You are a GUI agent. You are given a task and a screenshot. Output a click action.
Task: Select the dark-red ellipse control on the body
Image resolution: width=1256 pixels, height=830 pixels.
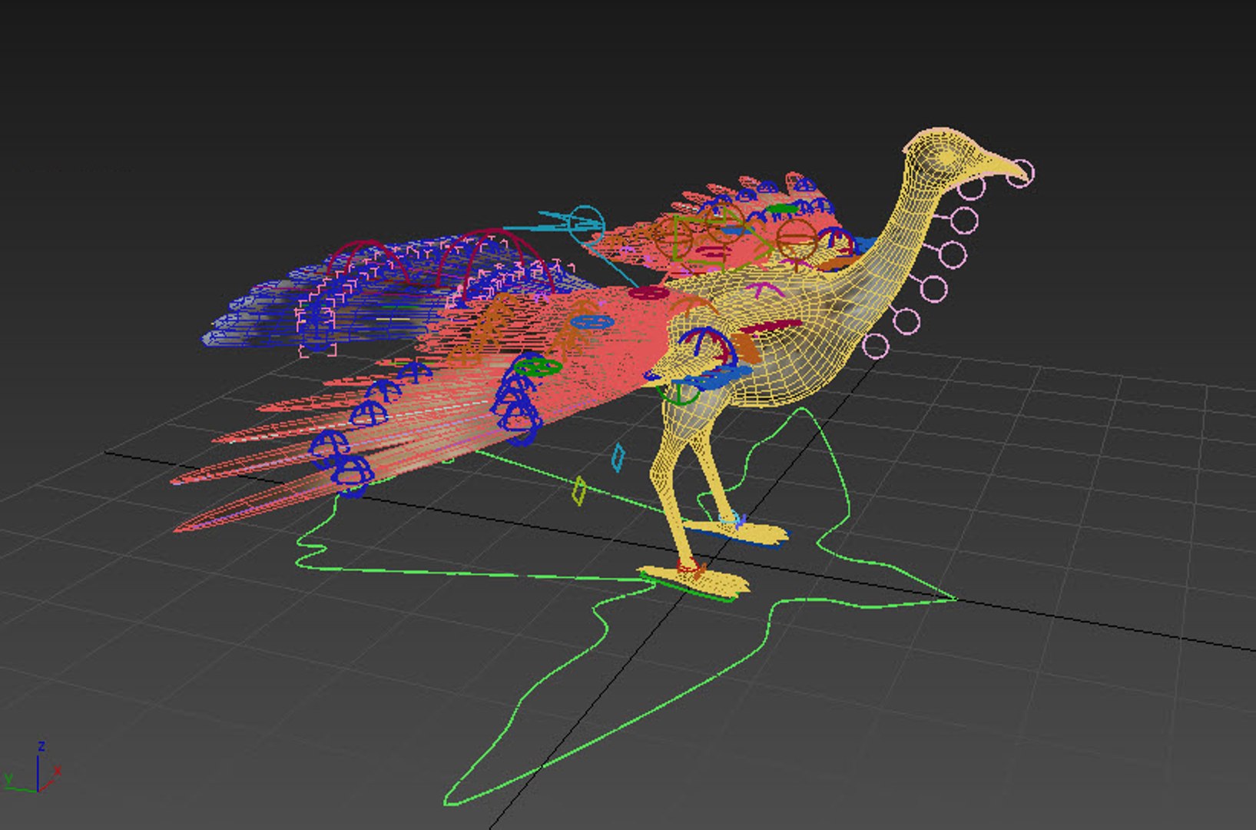coord(769,328)
